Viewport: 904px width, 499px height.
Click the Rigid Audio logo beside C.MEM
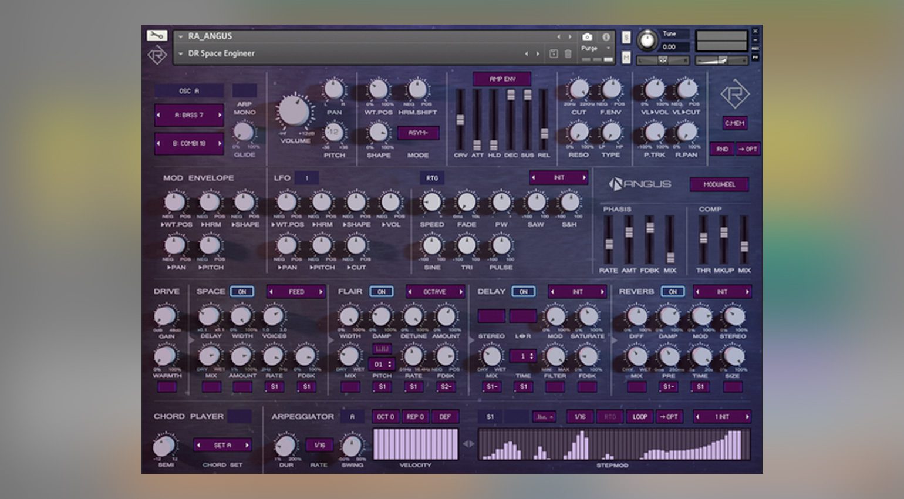click(735, 95)
